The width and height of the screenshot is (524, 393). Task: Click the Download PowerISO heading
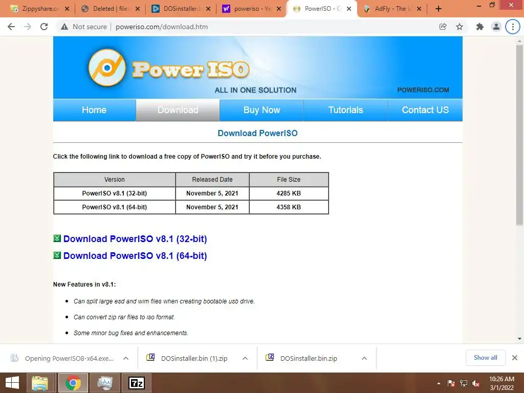point(258,133)
